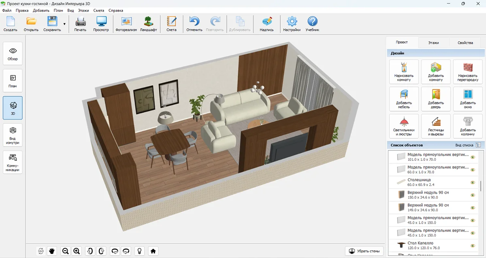Switch to the Свойства tab
This screenshot has height=258, width=486.
[x=465, y=42]
